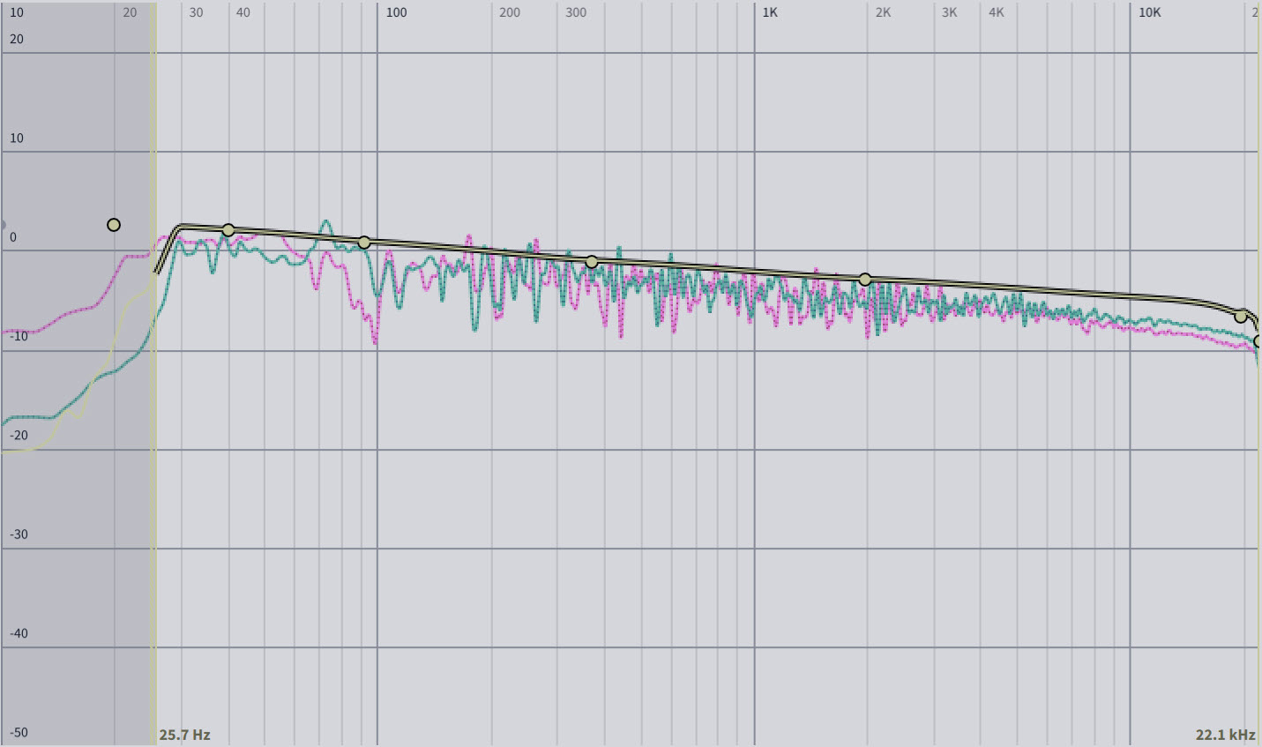The height and width of the screenshot is (747, 1262).
Task: Click the 300 frequency axis label
Action: [576, 12]
